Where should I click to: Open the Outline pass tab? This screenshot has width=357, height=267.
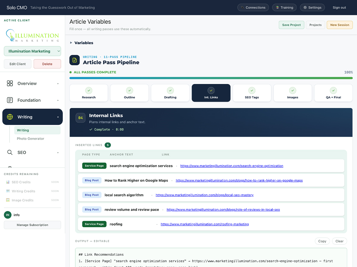click(x=129, y=93)
